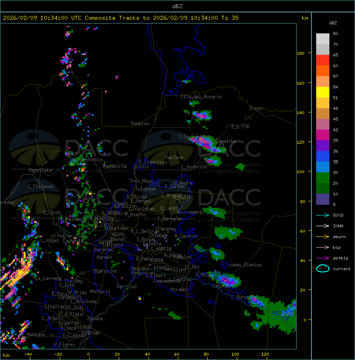Click the 'E_1-736' map label

(240, 127)
